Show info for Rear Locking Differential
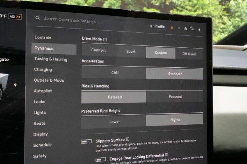Image resolution: width=247 pixels, height=164 pixels. point(166,155)
